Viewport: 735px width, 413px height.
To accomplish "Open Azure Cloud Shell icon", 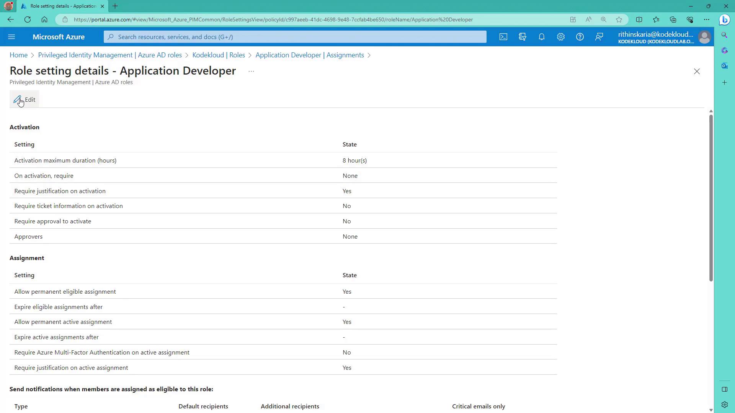I will [503, 37].
